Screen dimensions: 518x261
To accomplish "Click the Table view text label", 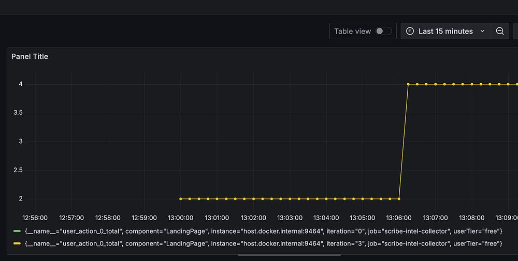I will coord(352,31).
